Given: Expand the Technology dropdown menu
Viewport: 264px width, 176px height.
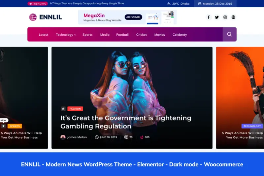Looking at the screenshot, I should 66,35.
